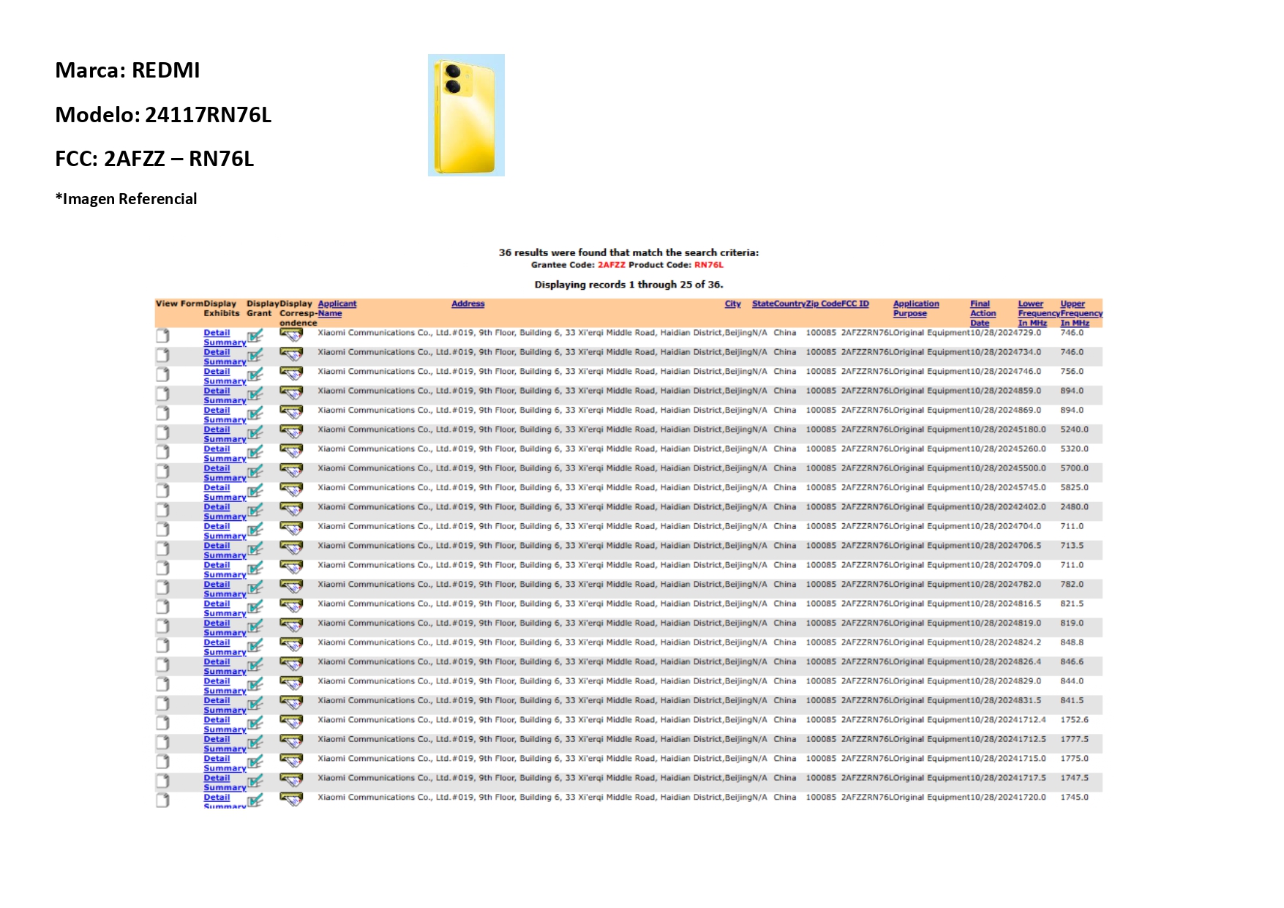Select the 'FCC: 2AFZZ – RN76L' text
Viewport: 1284px width, 908px height.
154,159
